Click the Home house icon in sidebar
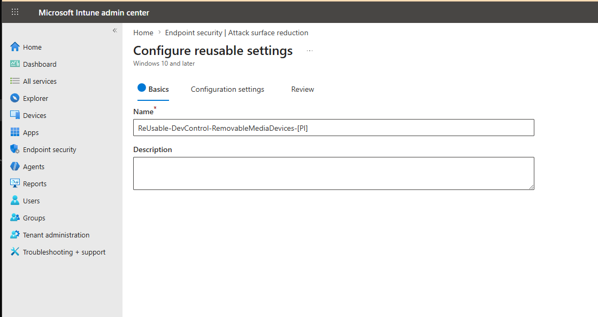598x317 pixels. click(x=15, y=47)
